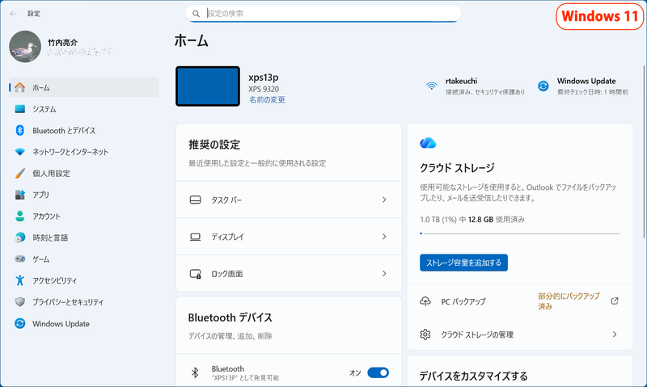Click the ロック画面 row label

(227, 274)
